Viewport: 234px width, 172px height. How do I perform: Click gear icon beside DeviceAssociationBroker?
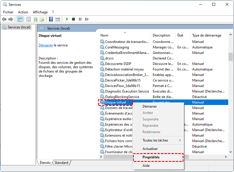pyautogui.click(x=102, y=75)
